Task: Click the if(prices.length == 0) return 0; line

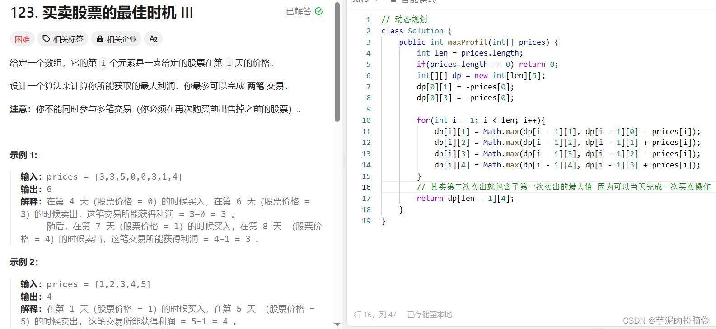Action: (x=487, y=64)
